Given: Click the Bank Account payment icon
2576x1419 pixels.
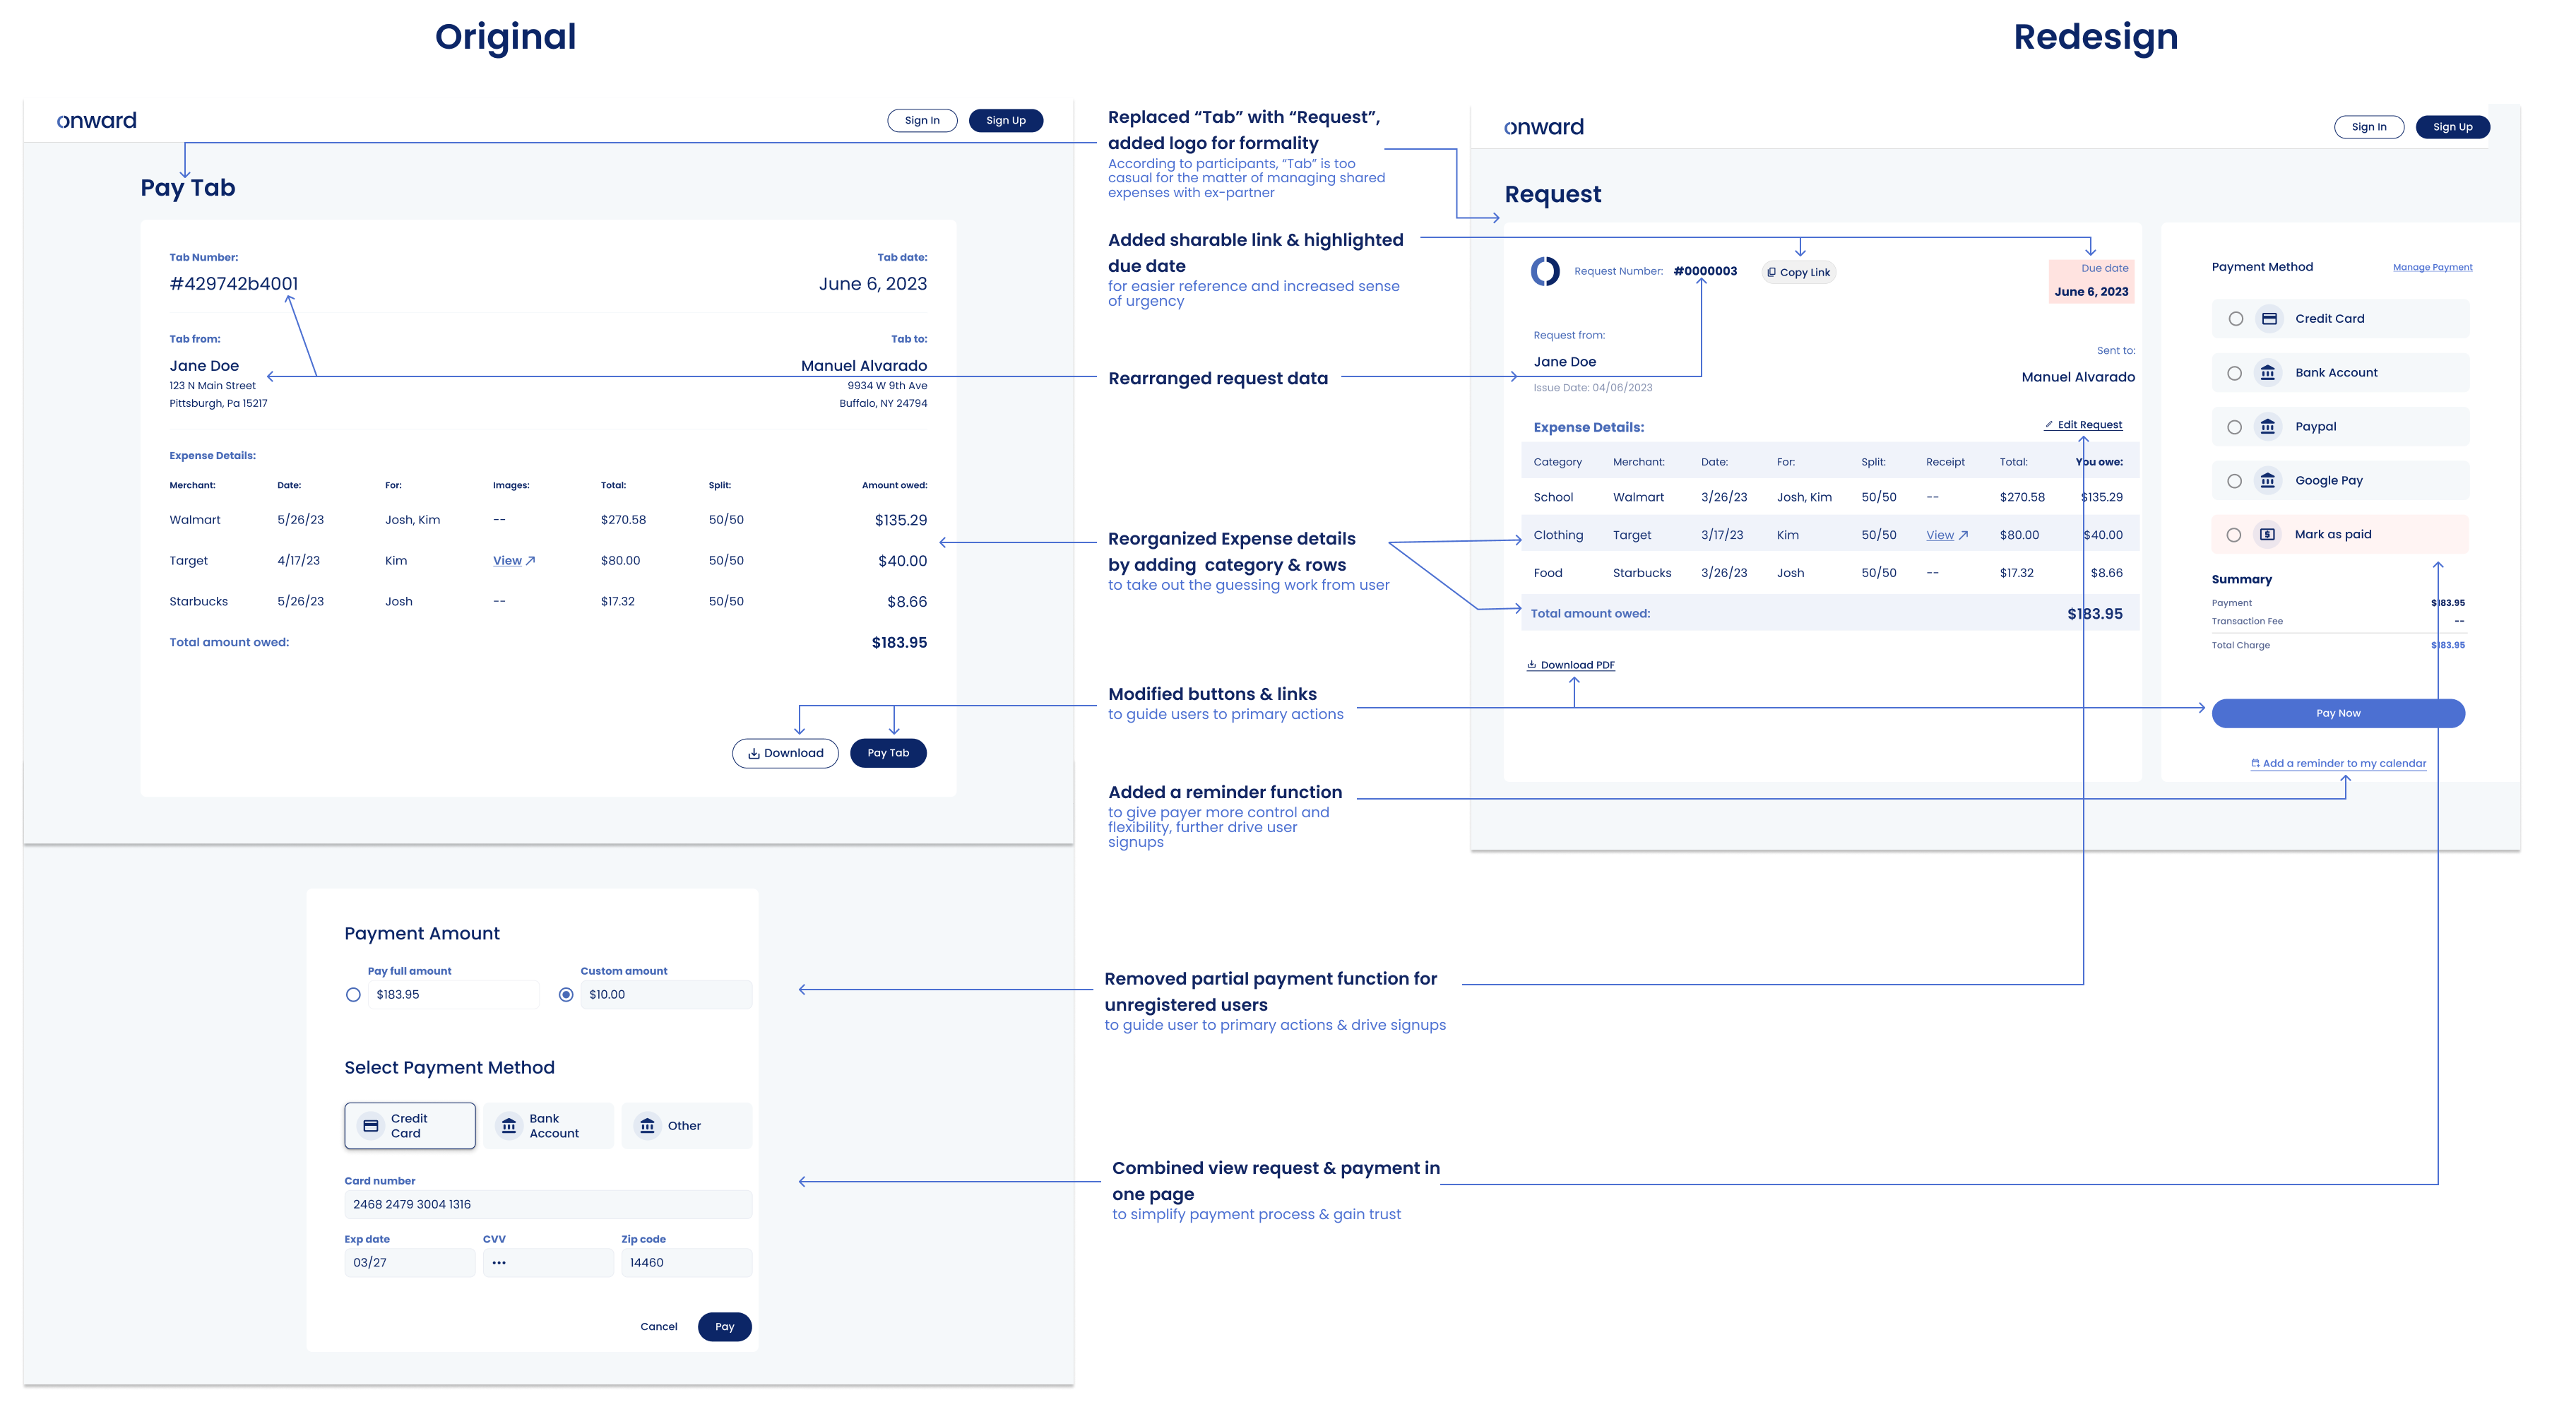Looking at the screenshot, I should 2267,372.
